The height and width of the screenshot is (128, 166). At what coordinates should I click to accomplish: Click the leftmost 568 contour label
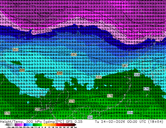(22, 70)
